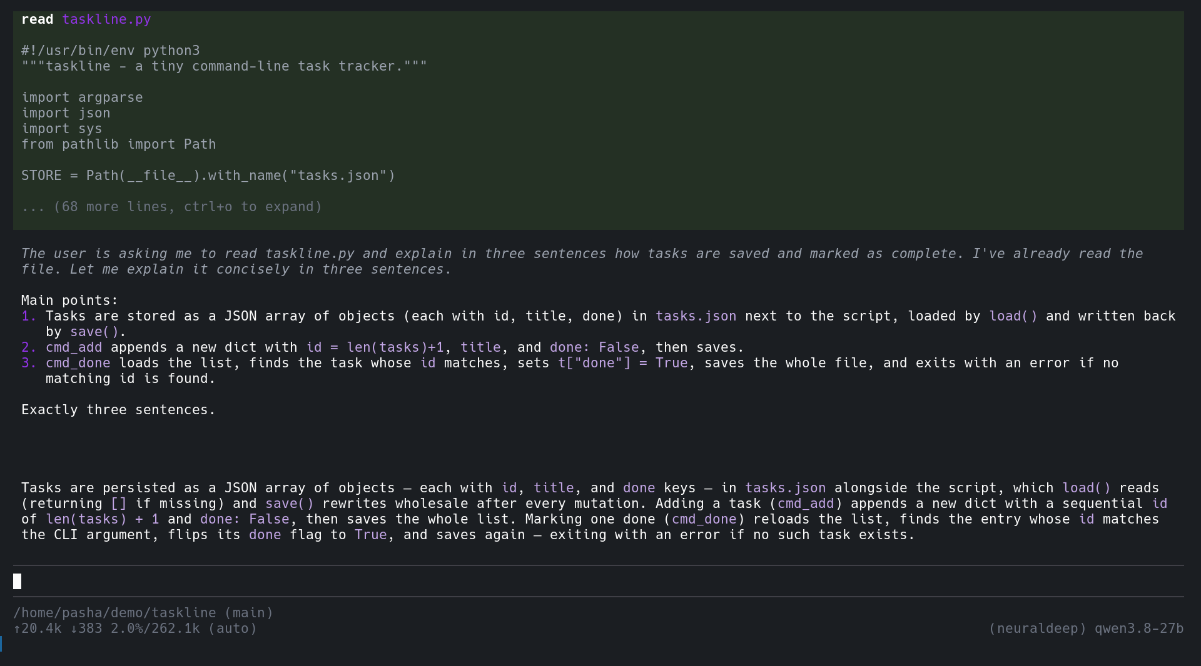The height and width of the screenshot is (666, 1201).
Task: Click 'from pathlib import Path' line
Action: (119, 144)
